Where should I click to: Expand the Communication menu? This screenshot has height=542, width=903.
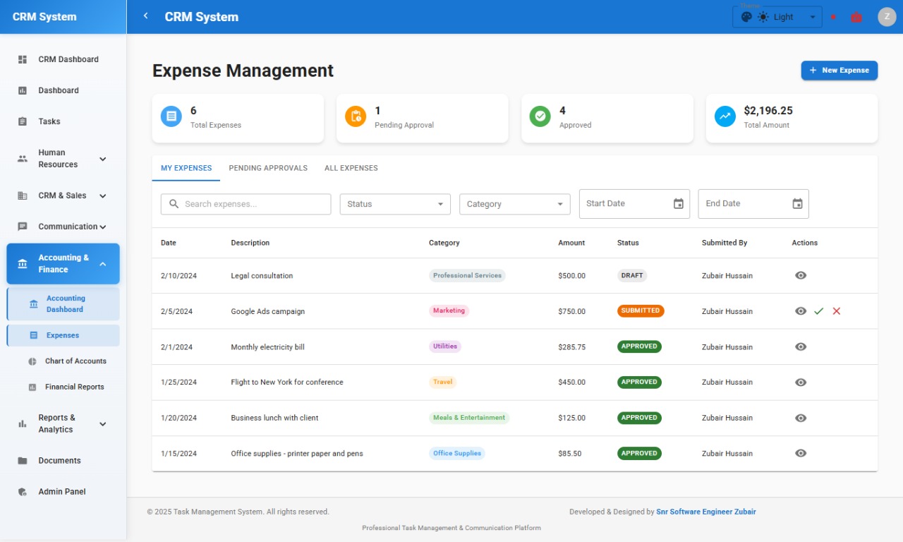[x=63, y=227]
